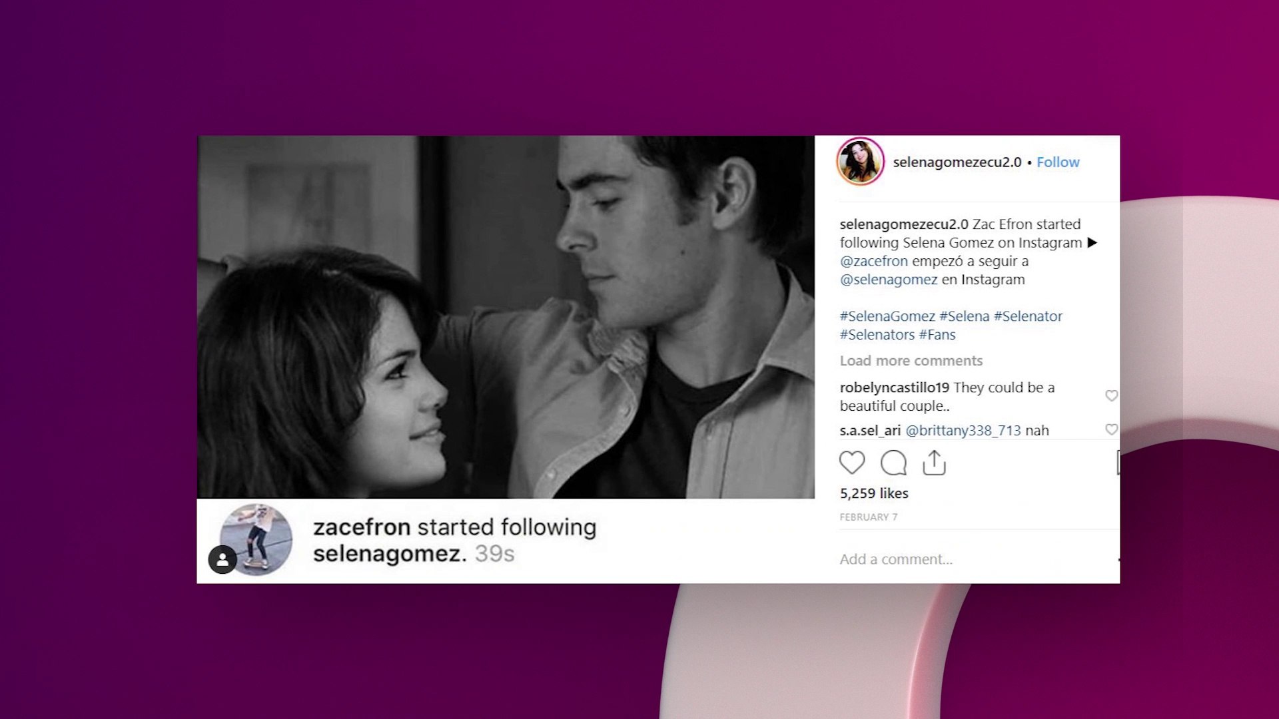Like the post with the heart icon
1279x719 pixels.
851,463
